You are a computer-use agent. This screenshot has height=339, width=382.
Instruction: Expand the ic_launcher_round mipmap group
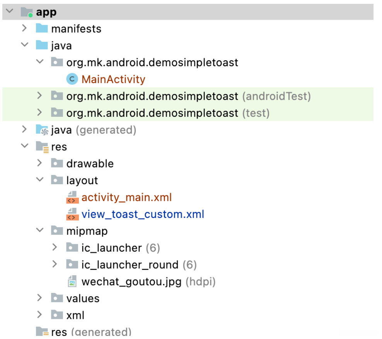point(55,264)
